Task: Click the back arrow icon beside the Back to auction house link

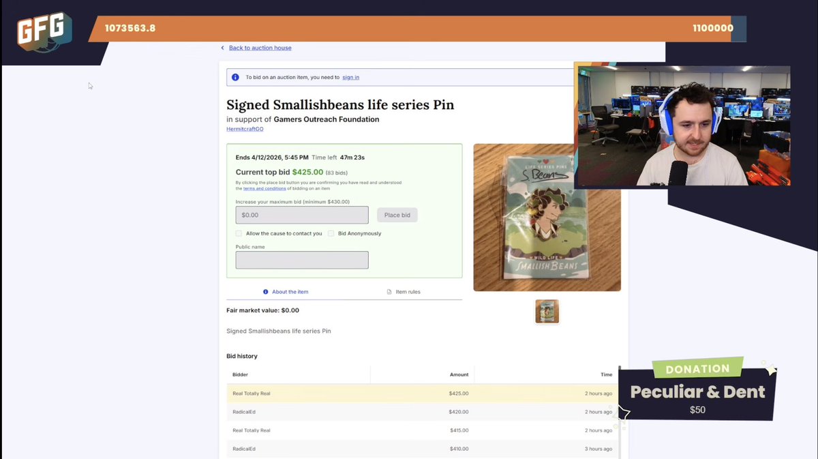Action: (222, 48)
